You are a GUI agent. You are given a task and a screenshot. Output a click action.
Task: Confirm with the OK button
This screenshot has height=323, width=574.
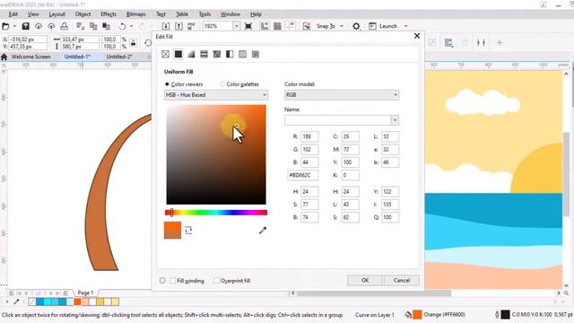tap(365, 280)
